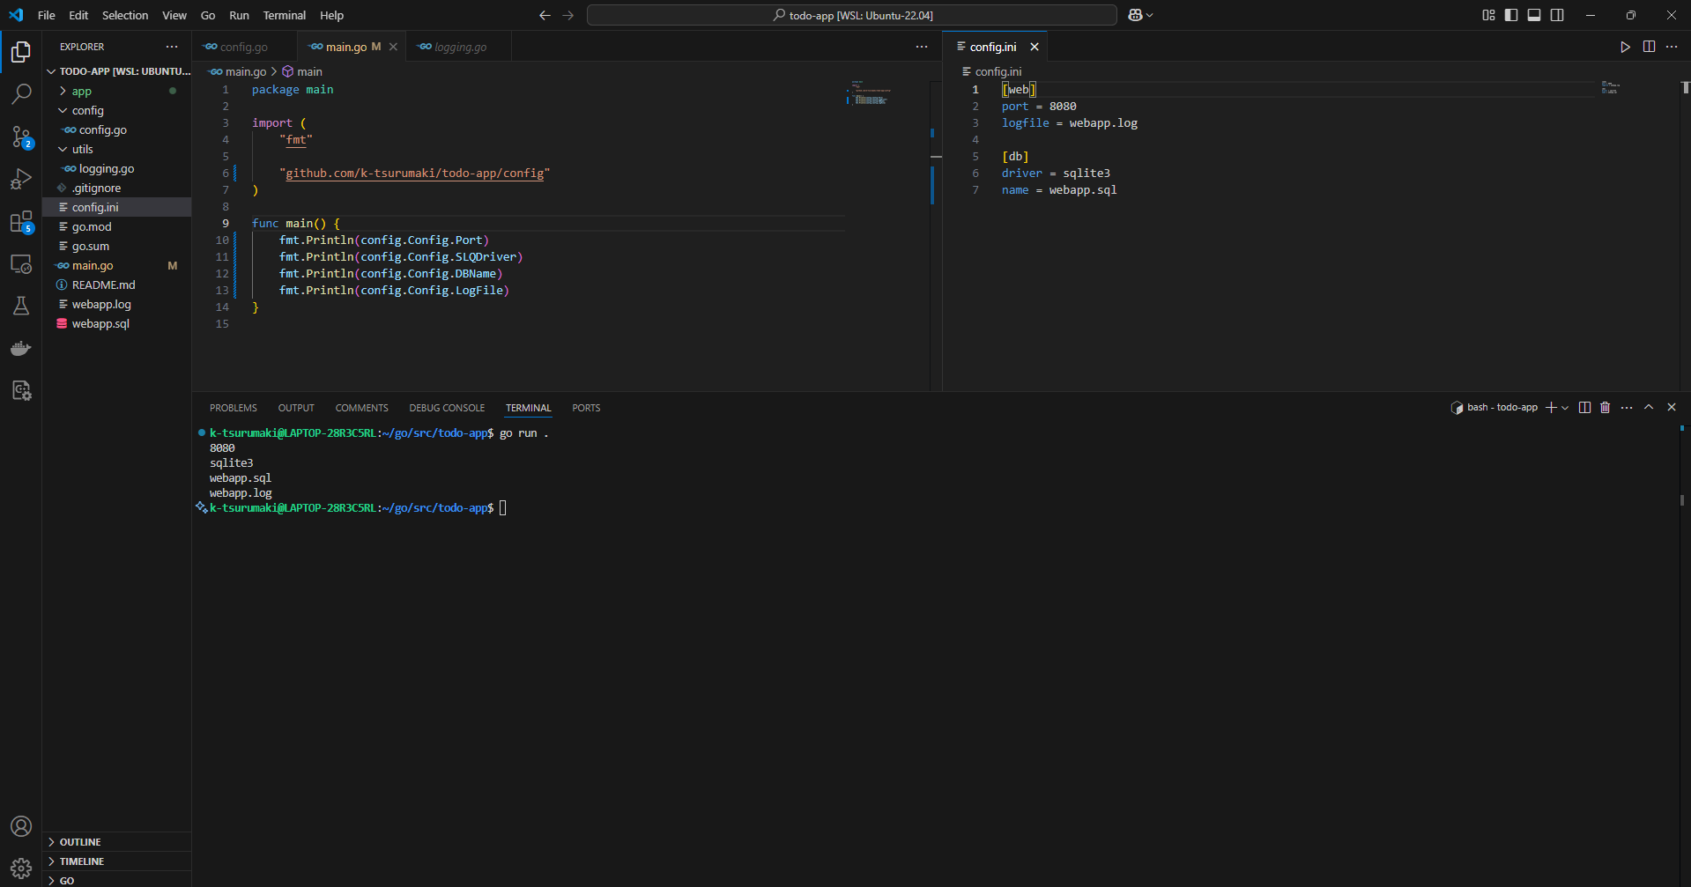Open the Extensions view

(21, 223)
